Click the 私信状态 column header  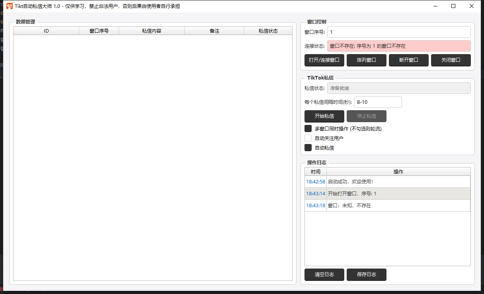(x=268, y=30)
